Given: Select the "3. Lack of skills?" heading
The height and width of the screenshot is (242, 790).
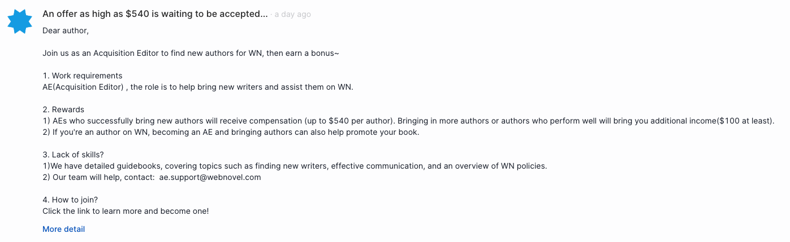Looking at the screenshot, I should (73, 155).
